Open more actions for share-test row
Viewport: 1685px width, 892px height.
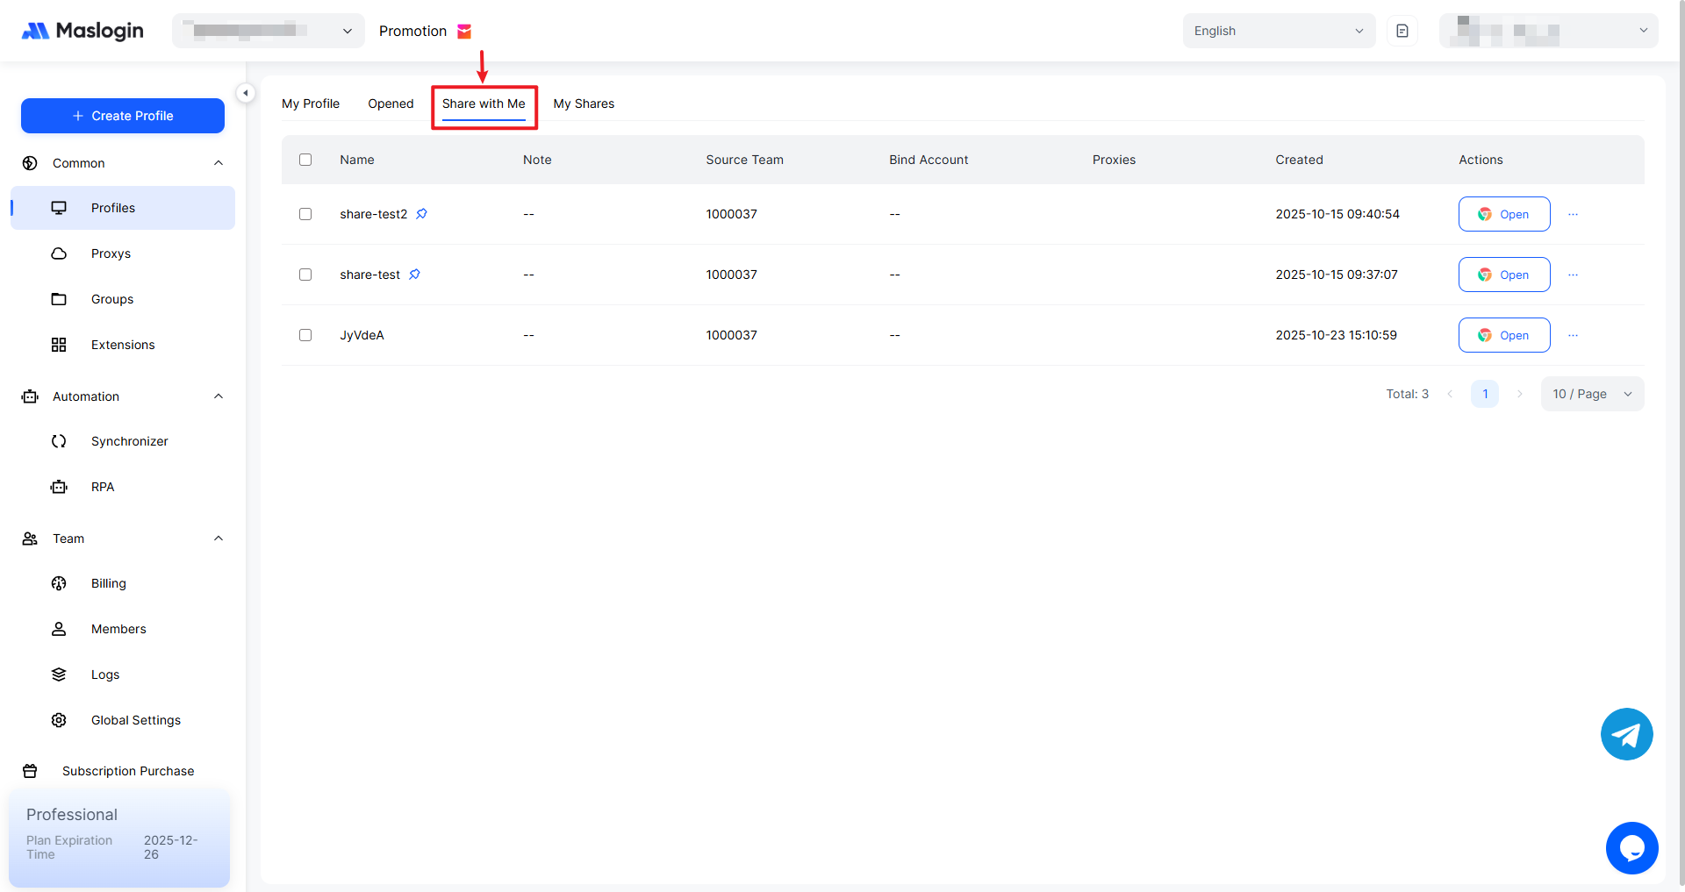pyautogui.click(x=1573, y=275)
